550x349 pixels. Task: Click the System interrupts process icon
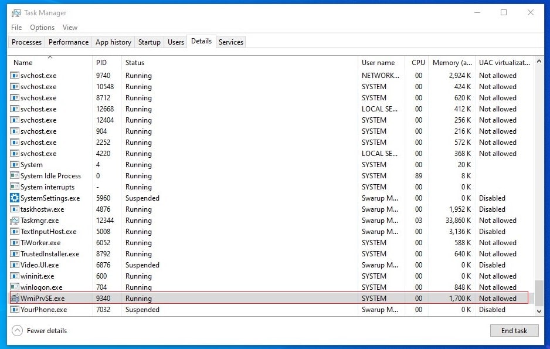coord(15,187)
